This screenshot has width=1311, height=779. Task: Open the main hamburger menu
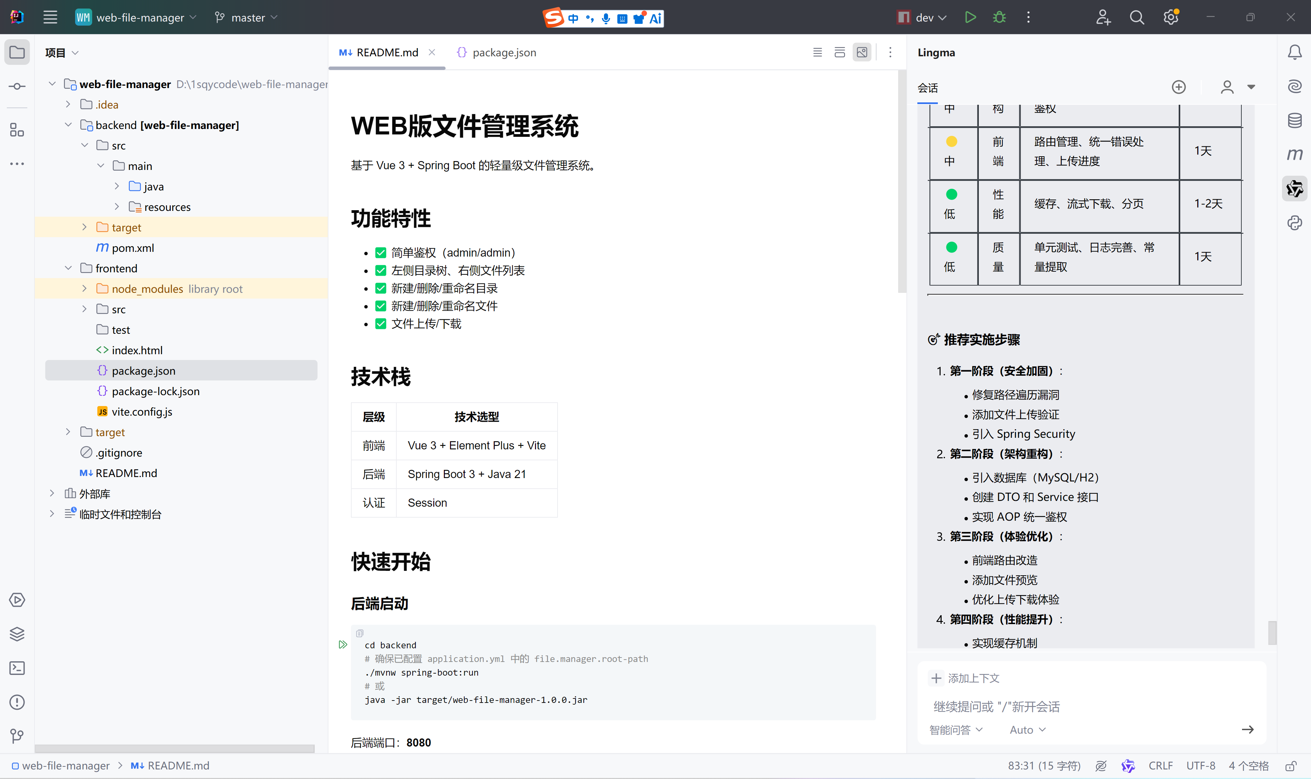[x=50, y=17]
